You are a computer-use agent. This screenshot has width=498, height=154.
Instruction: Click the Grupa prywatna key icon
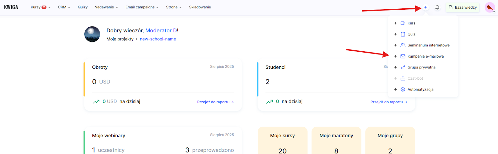click(403, 68)
